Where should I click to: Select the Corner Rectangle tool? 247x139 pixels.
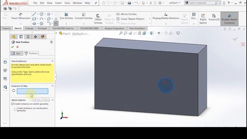[34, 19]
